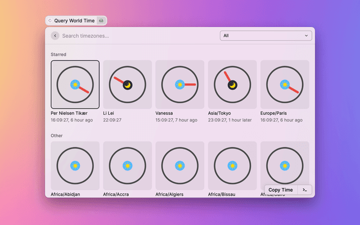Screen dimensions: 360x225
Task: Select the Per Nielsen Tikær clock
Action: click(75, 84)
